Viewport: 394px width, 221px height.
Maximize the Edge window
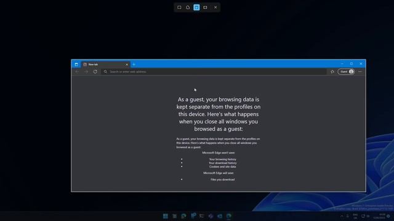(352, 64)
